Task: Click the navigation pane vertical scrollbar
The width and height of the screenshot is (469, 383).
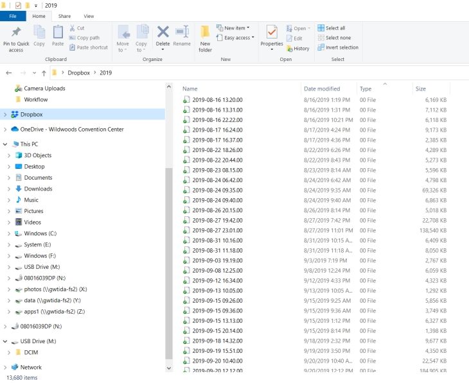Action: tap(169, 257)
